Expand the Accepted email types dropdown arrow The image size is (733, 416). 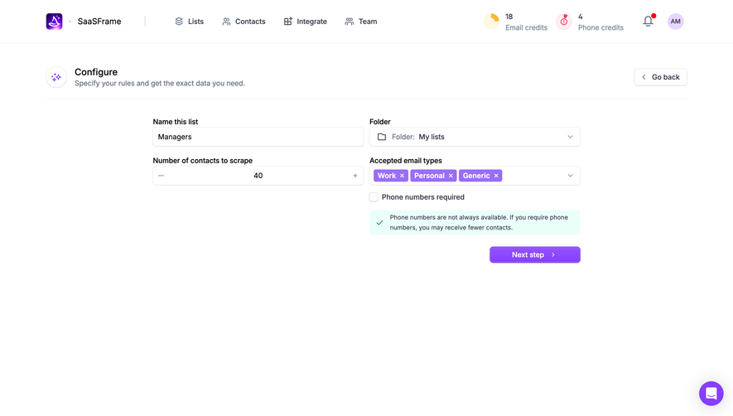[571, 176]
